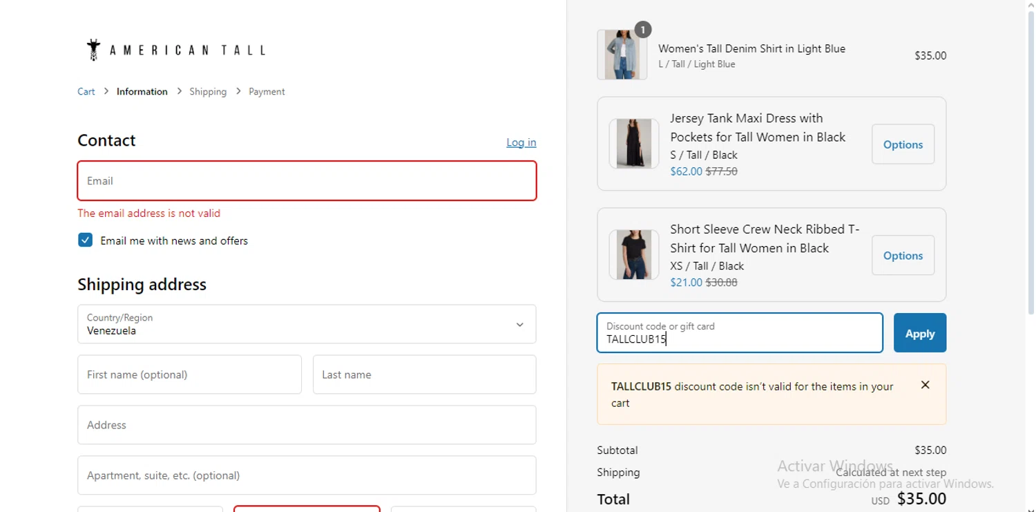The height and width of the screenshot is (512, 1036).
Task: Click the First name (optional) field
Action: tap(189, 374)
